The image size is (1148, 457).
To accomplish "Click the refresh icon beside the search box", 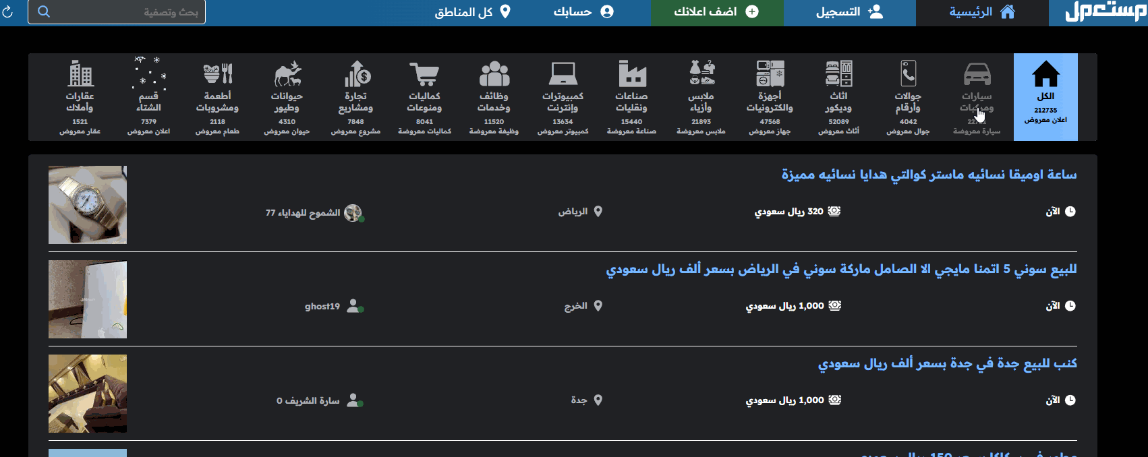I will point(7,12).
